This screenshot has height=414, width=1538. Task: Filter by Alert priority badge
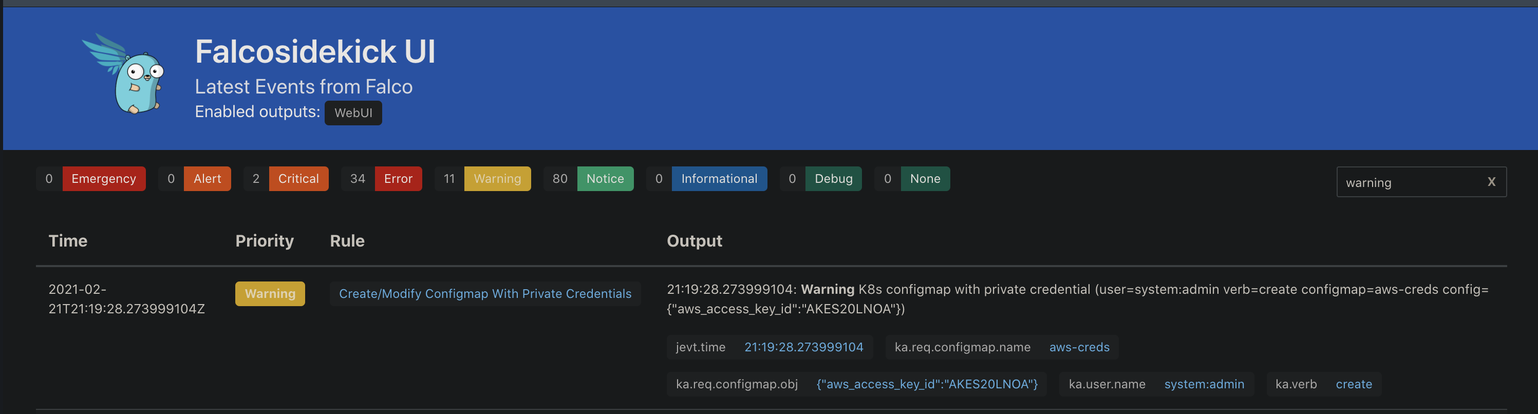(x=207, y=179)
